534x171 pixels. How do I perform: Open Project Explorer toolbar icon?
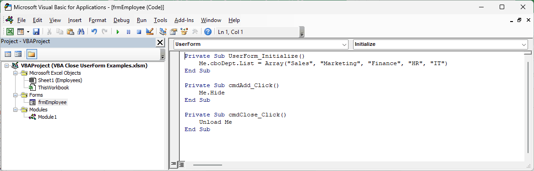point(163,32)
